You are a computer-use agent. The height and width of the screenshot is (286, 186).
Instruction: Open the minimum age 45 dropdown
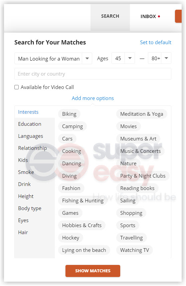pyautogui.click(x=123, y=58)
